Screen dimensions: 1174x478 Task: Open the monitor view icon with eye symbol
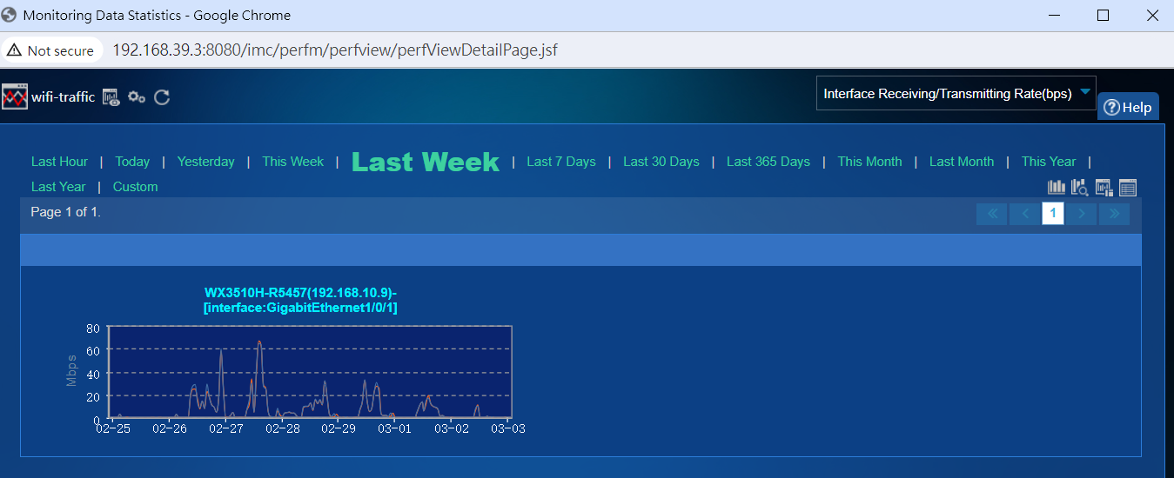pos(111,97)
